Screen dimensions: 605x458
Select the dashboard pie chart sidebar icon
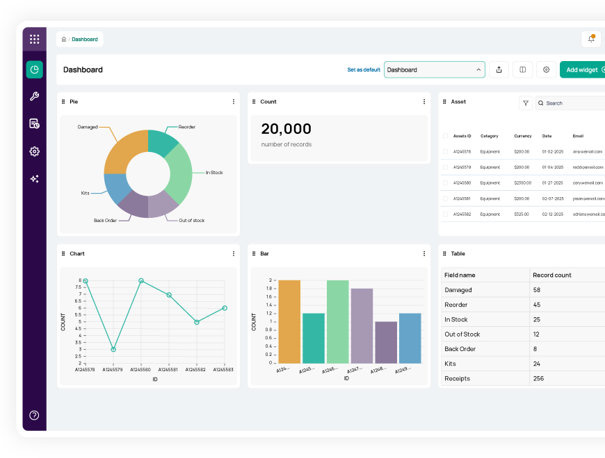pos(34,69)
